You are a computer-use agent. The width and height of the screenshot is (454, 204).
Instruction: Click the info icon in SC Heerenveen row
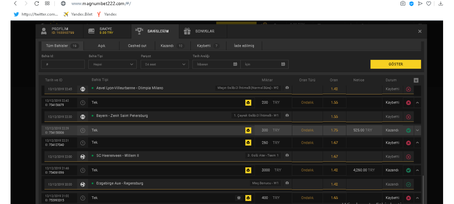[287, 155]
